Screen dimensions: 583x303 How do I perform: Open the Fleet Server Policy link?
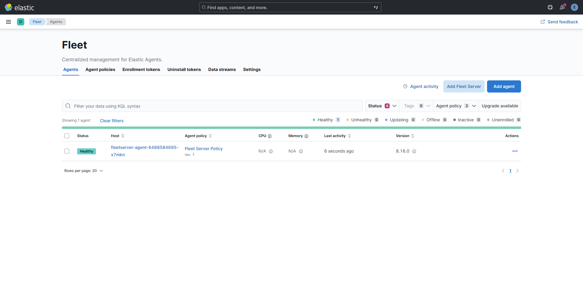(x=203, y=149)
